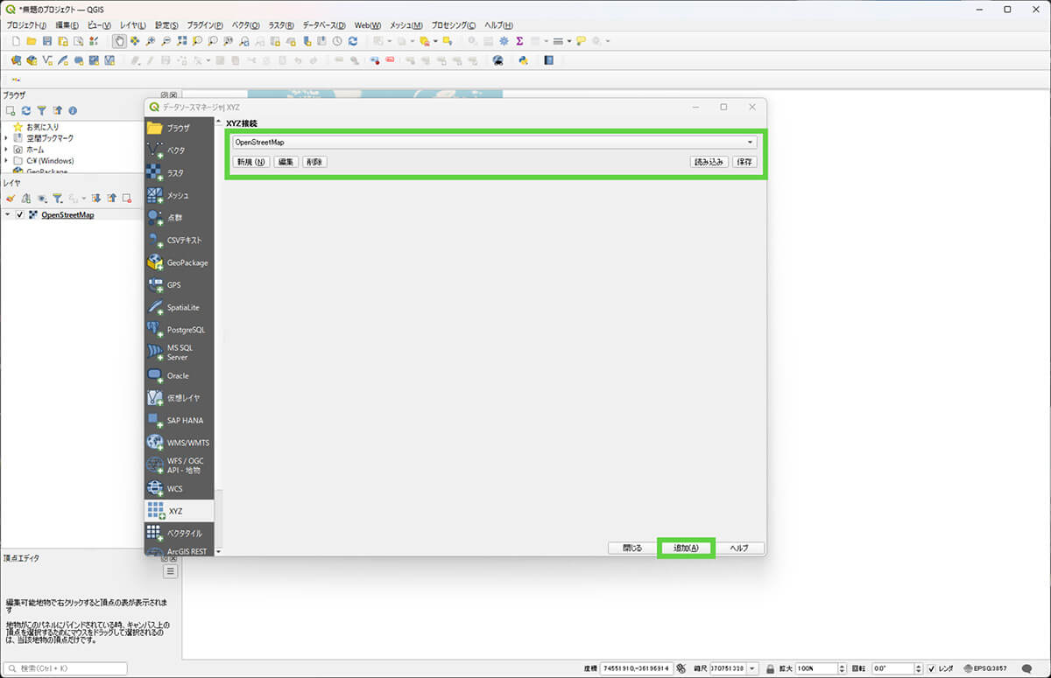The image size is (1051, 678).
Task: Refresh the Browser panel tree
Action: click(26, 111)
